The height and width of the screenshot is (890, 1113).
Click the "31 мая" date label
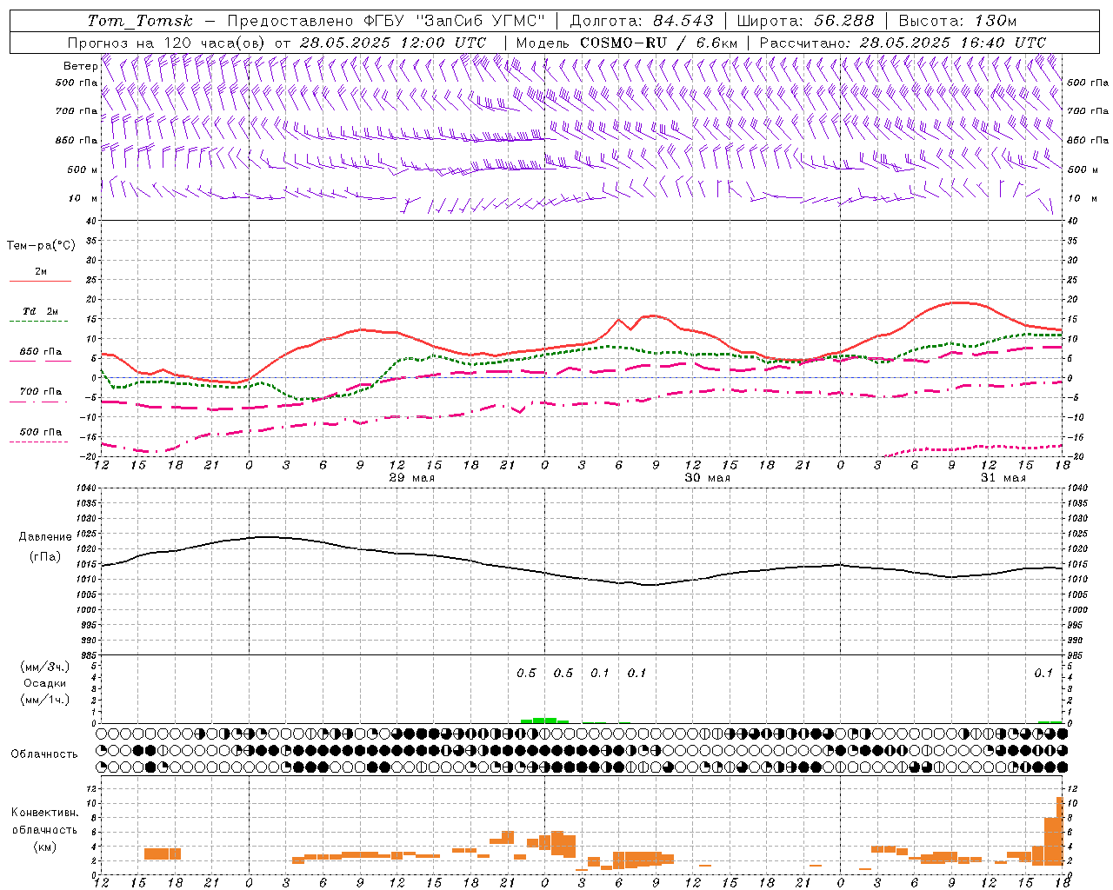(x=1003, y=478)
